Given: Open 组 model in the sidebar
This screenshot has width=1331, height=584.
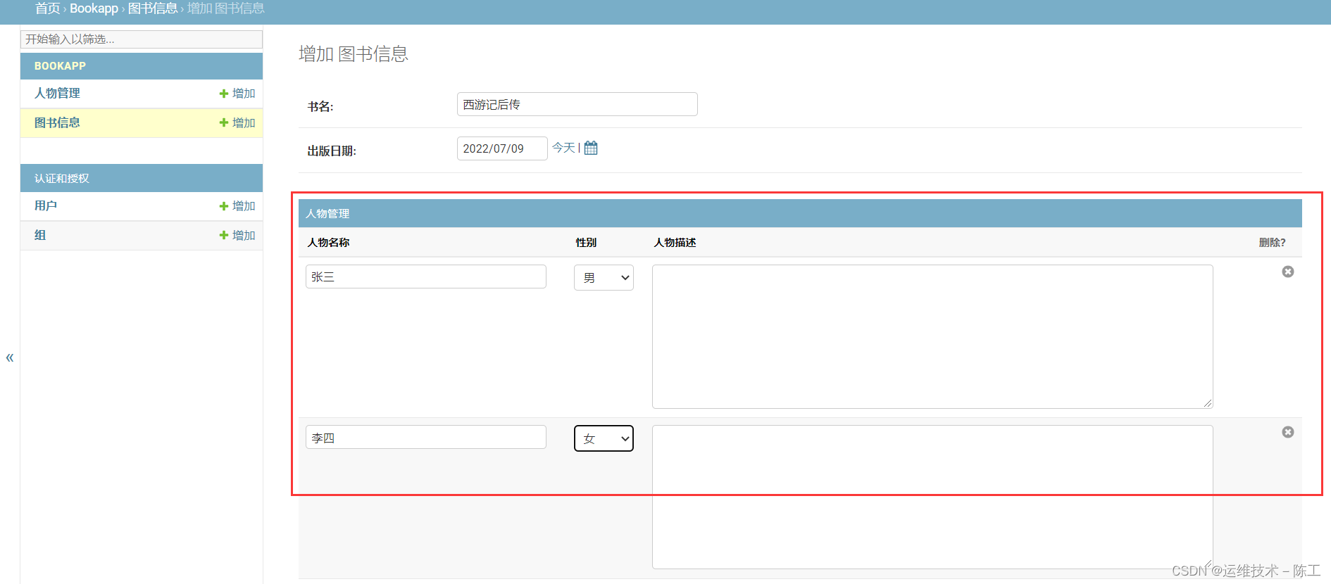Looking at the screenshot, I should [40, 235].
